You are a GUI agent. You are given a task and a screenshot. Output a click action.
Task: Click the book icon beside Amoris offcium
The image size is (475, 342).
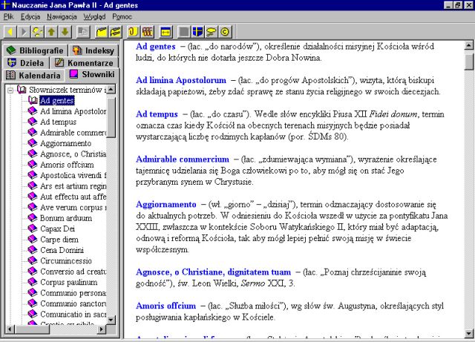[33, 164]
